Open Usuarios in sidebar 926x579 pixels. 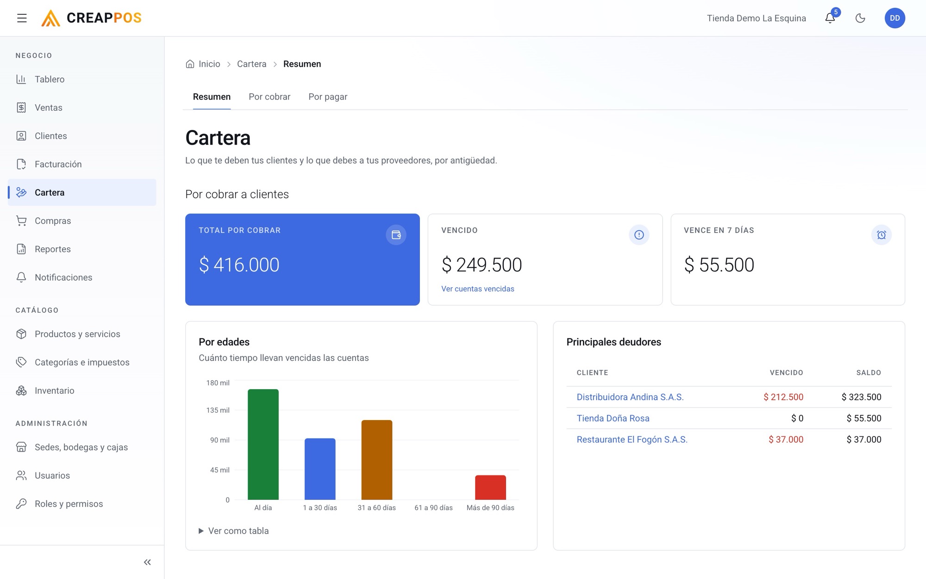click(82, 475)
